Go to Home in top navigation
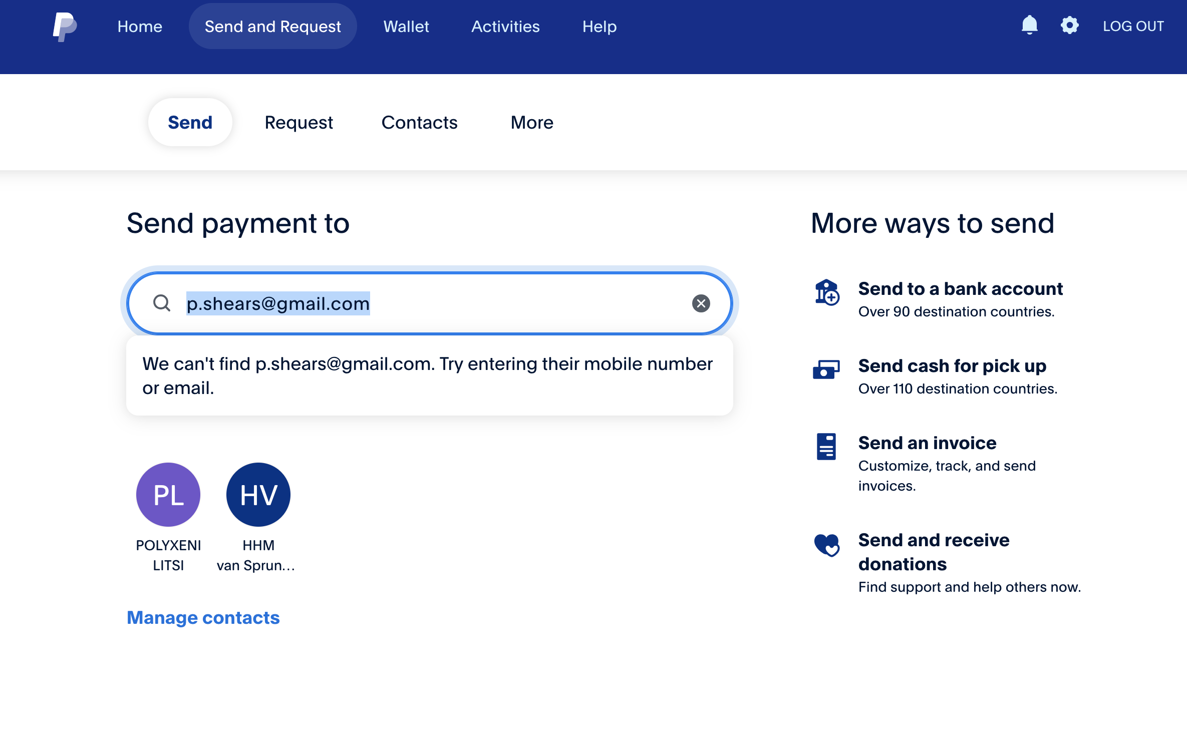1187x755 pixels. pyautogui.click(x=140, y=27)
